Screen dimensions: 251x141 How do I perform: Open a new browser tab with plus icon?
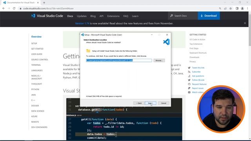pos(44,3)
